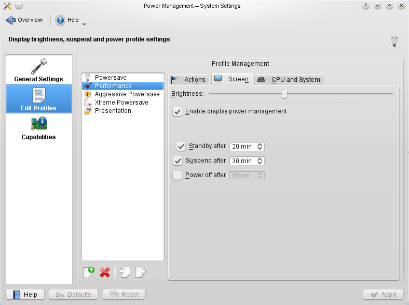Click the import profiles icon
409x305 pixels.
(x=125, y=272)
